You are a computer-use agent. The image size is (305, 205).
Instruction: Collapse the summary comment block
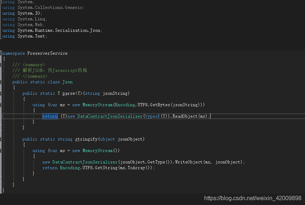[1, 65]
